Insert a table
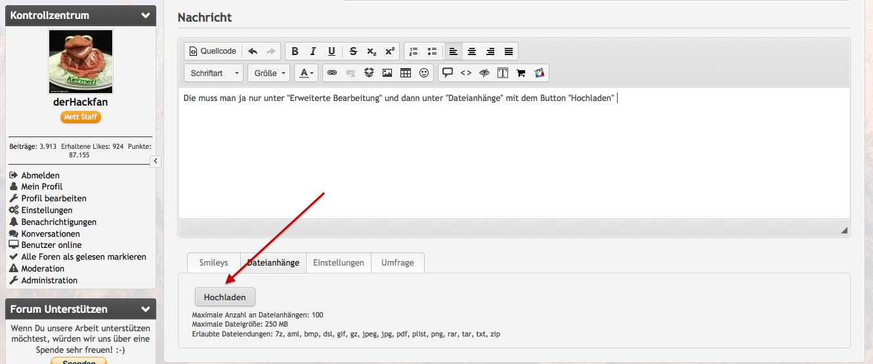Screen dimensions: 873x364 (x=406, y=73)
